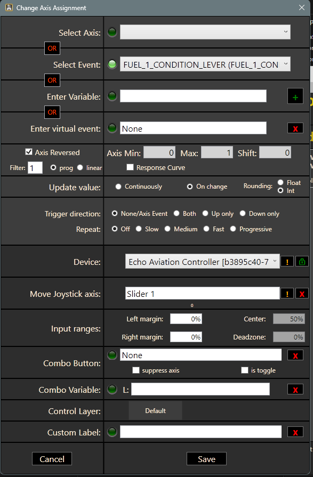Set Repeat to Slow
The image size is (313, 477).
[x=139, y=229]
